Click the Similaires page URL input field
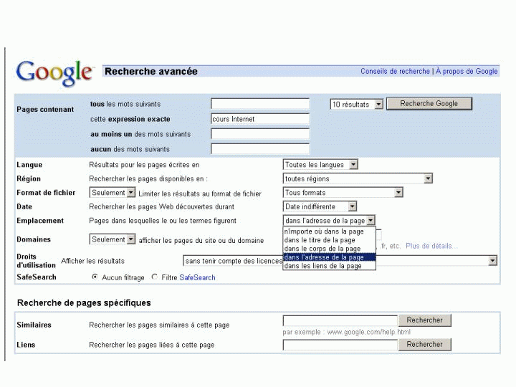 tap(340, 320)
